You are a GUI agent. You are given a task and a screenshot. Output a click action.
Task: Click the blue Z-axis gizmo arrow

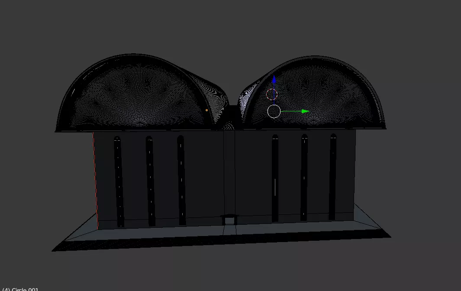274,79
